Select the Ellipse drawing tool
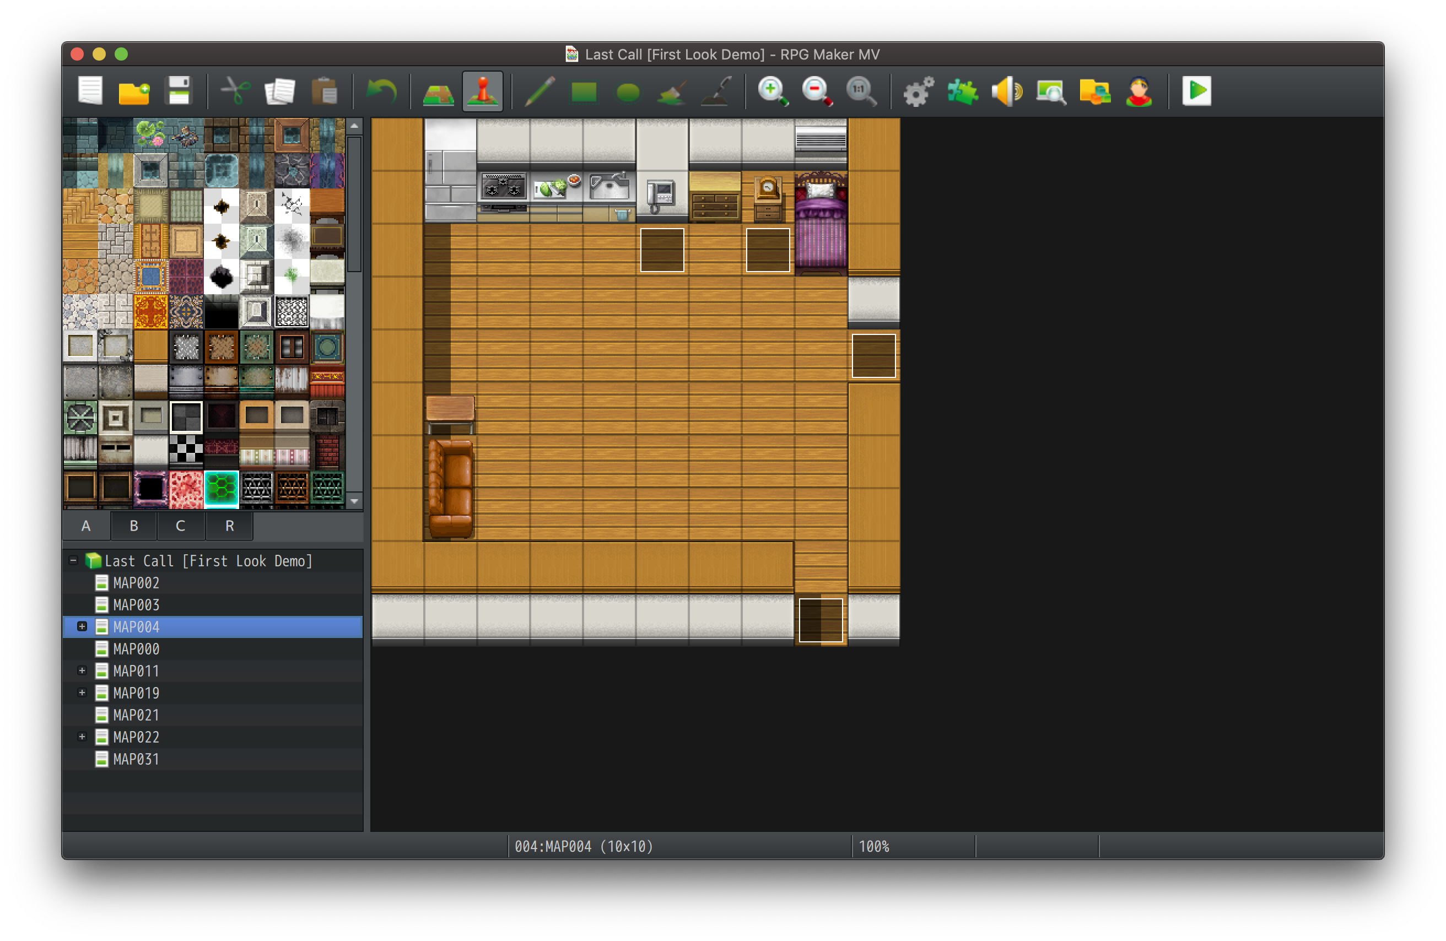The width and height of the screenshot is (1446, 941). (x=628, y=93)
